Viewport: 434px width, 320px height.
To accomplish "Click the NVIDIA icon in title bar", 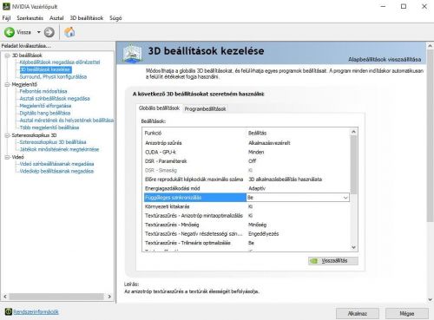I will point(6,6).
